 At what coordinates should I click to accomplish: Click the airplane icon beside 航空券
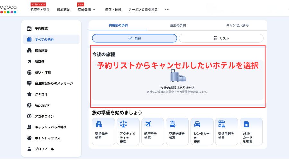pyautogui.click(x=29, y=61)
